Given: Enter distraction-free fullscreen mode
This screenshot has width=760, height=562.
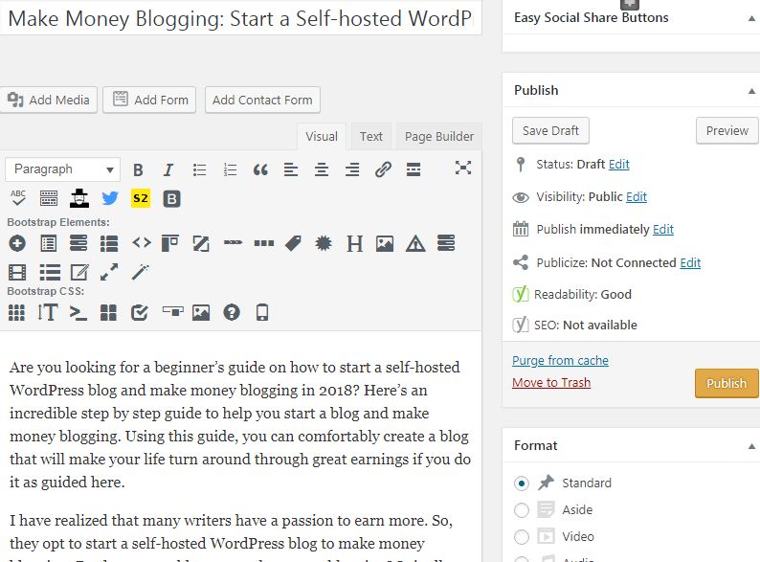Looking at the screenshot, I should [x=463, y=168].
